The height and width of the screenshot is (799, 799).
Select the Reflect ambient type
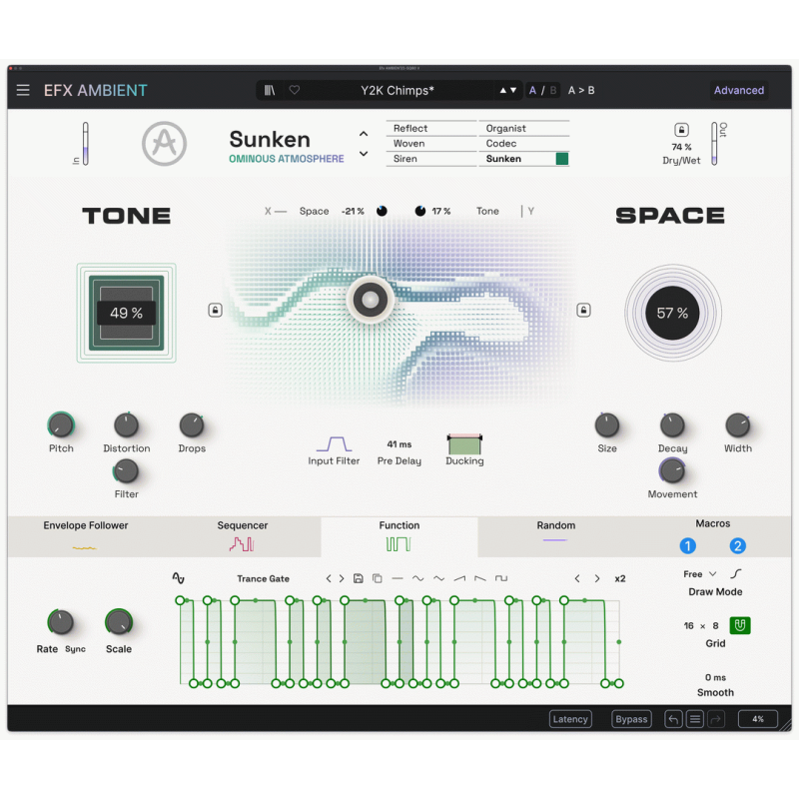click(x=431, y=129)
